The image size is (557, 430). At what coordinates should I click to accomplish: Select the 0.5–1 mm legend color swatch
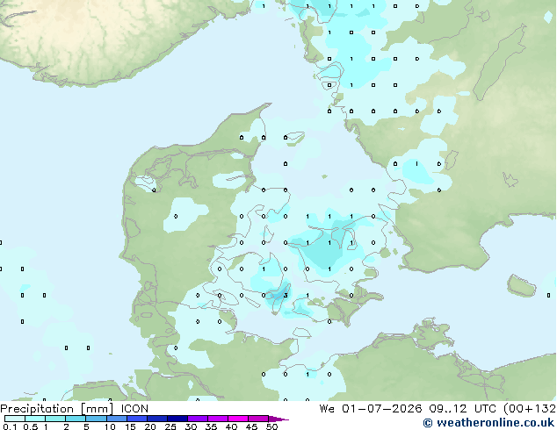tap(35, 419)
